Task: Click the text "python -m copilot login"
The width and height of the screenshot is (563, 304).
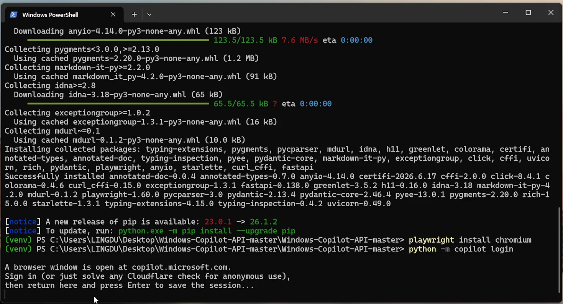Action: (x=461, y=250)
